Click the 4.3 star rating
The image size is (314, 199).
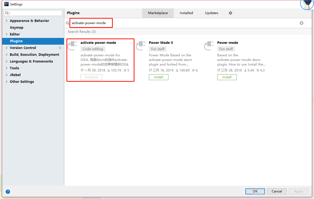click(261, 70)
